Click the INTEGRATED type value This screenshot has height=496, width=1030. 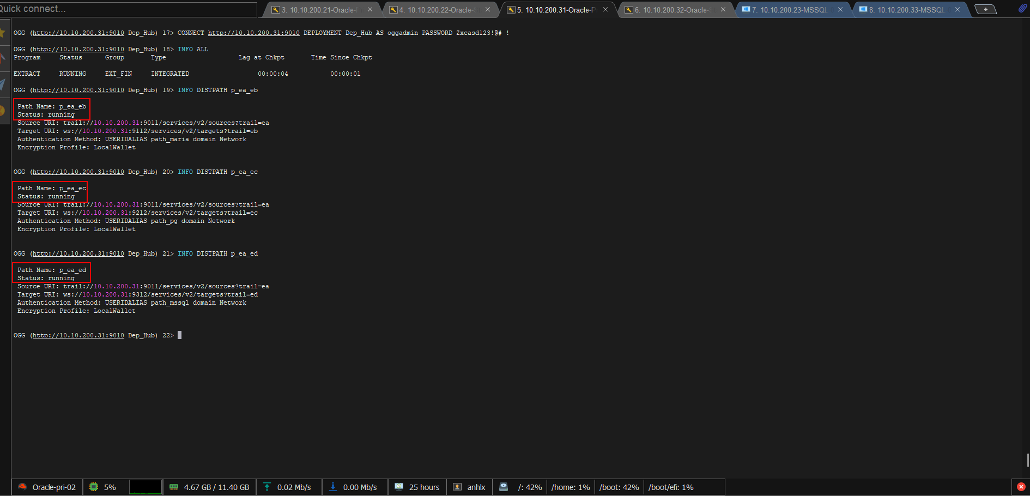point(170,74)
